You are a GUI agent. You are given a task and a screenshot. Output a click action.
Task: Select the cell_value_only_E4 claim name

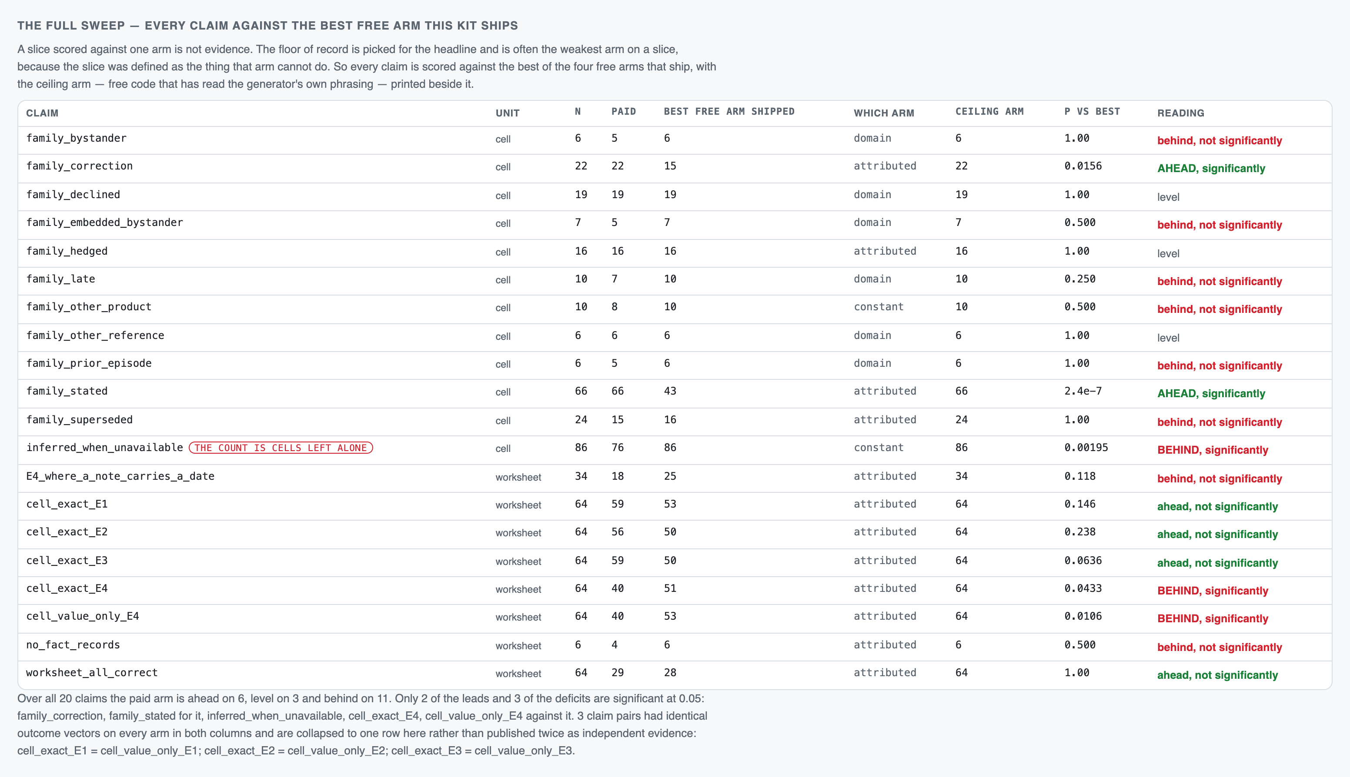point(83,616)
